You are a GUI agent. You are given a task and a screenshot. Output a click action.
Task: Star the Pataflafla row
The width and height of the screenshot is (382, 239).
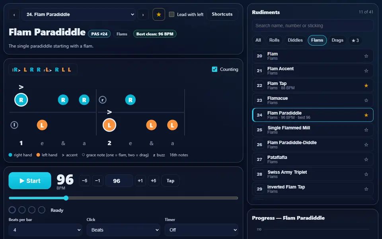366,159
